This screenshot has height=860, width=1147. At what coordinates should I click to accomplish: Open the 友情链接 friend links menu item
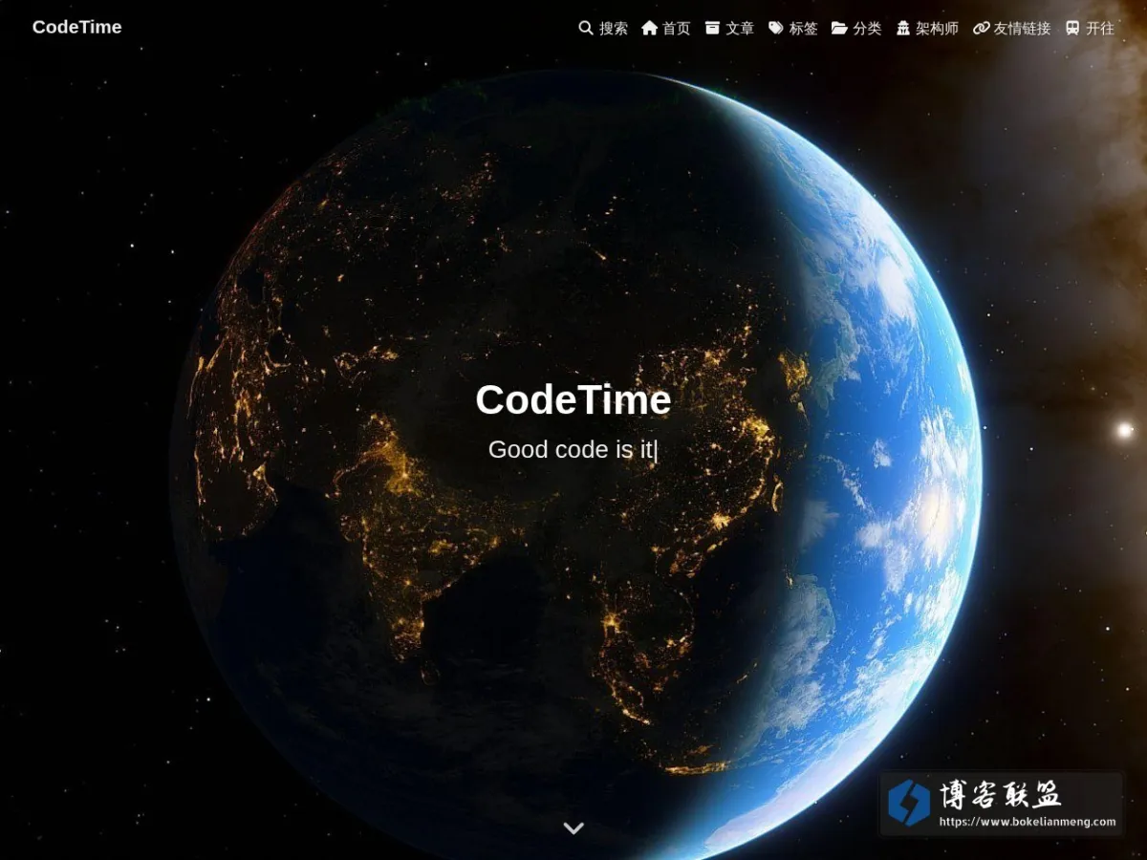(1011, 28)
